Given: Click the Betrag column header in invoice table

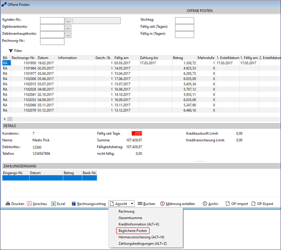Looking at the screenshot, I should [x=184, y=58].
